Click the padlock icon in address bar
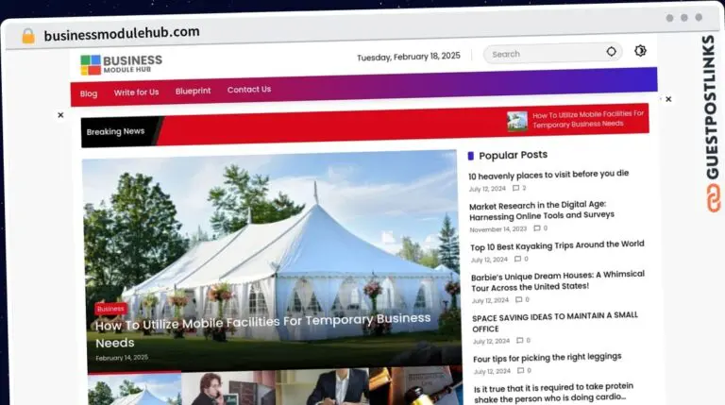Screen dimensions: 725x405 point(28,36)
